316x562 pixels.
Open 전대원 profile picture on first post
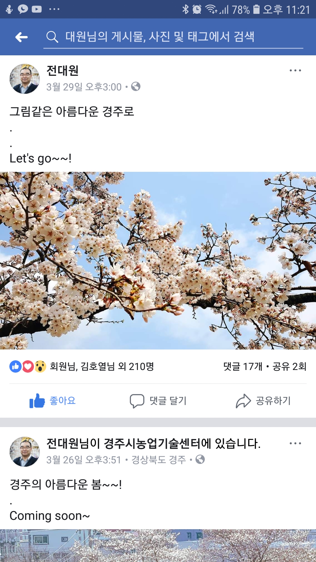(x=25, y=79)
